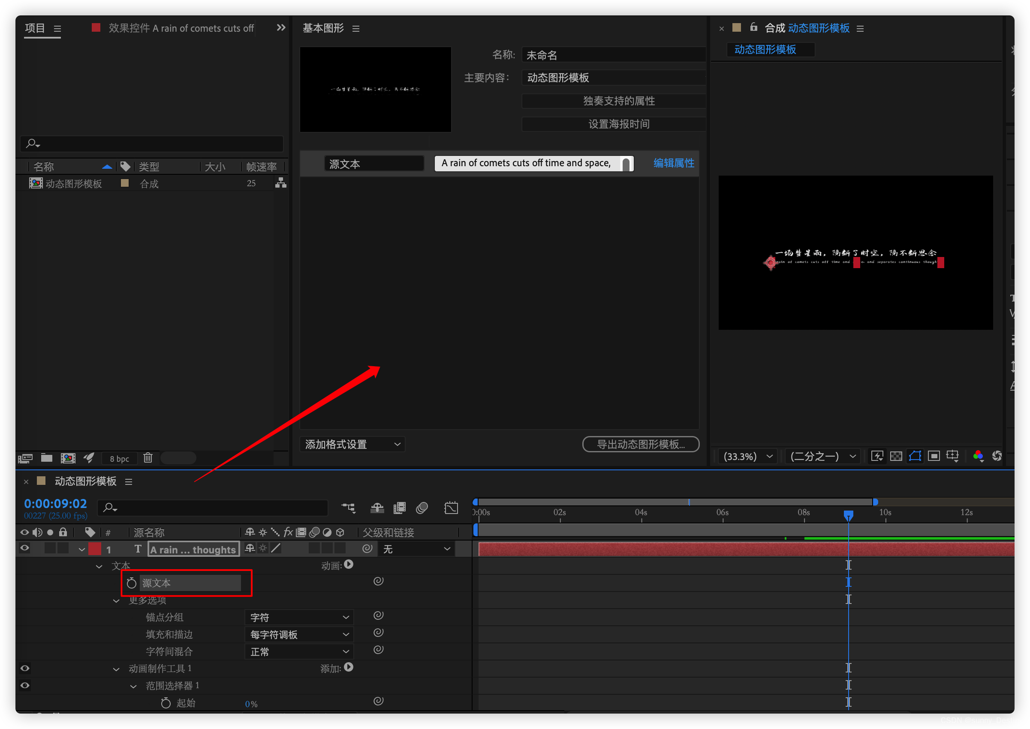1030x729 pixels.
Task: Click 独奏支持的属性 button
Action: (614, 101)
